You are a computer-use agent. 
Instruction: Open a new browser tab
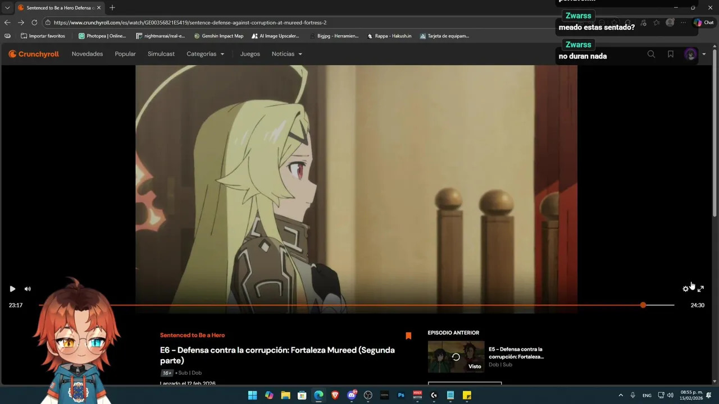click(x=112, y=8)
